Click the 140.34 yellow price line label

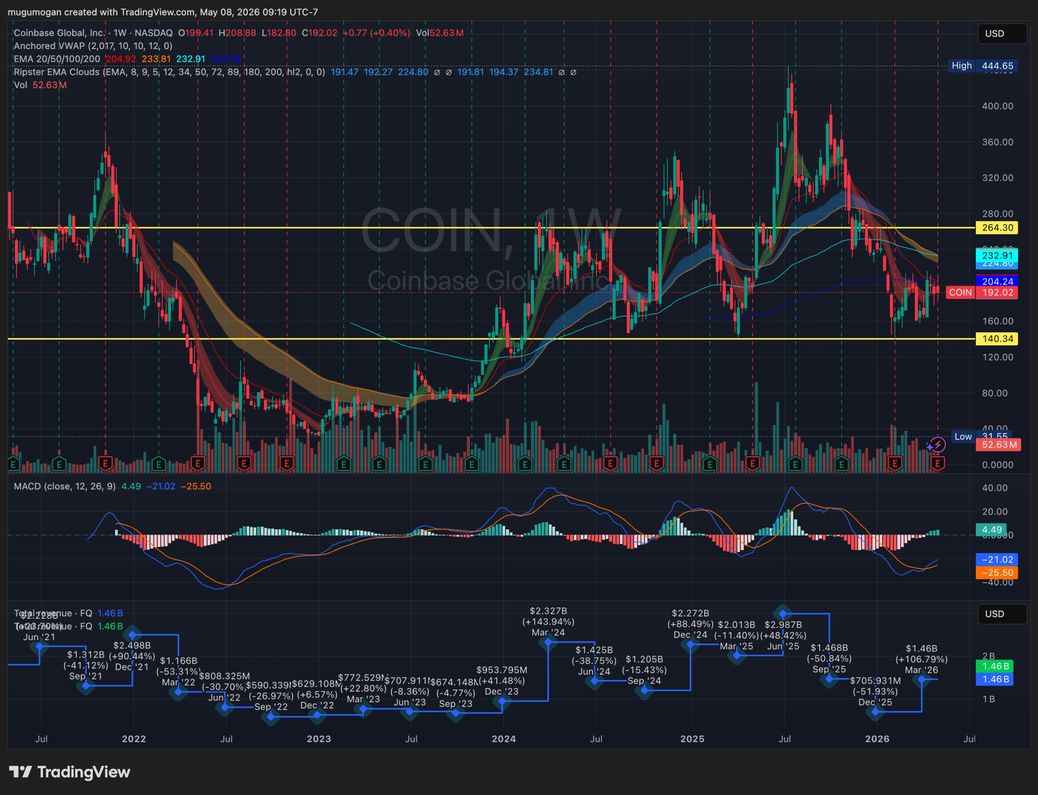997,339
